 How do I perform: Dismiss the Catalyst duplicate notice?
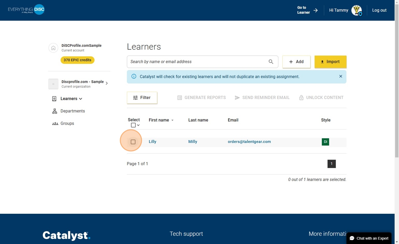pyautogui.click(x=341, y=76)
